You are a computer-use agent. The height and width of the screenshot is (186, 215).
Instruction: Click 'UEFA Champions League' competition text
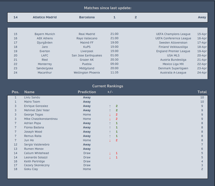tap(173, 34)
